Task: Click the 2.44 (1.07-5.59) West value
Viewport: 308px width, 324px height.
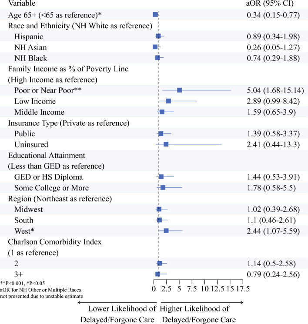Action: [271, 230]
